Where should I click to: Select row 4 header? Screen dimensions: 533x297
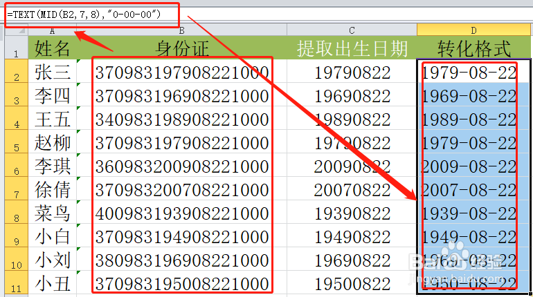[x=17, y=118]
